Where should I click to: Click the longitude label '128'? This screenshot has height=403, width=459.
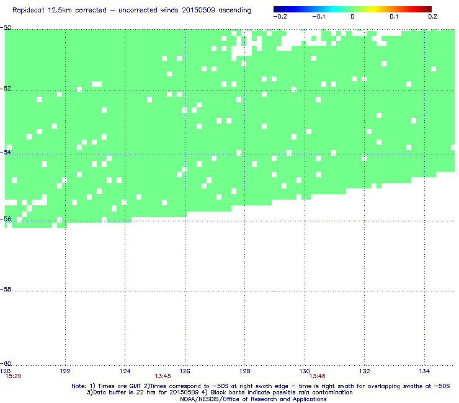pos(245,371)
